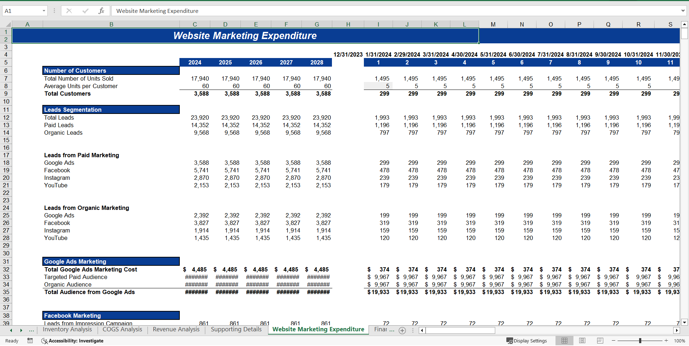Click the next sheet navigation arrow
The width and height of the screenshot is (689, 346).
click(21, 330)
